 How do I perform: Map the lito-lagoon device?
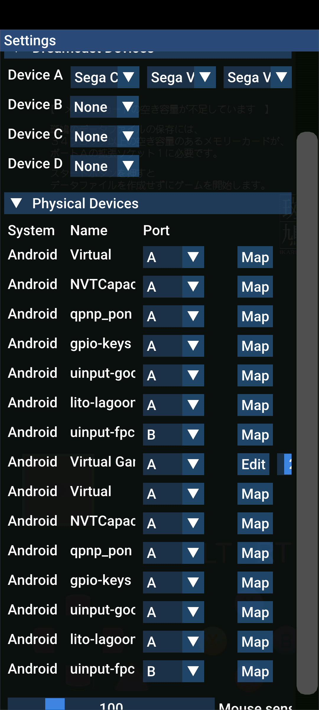[x=255, y=405]
